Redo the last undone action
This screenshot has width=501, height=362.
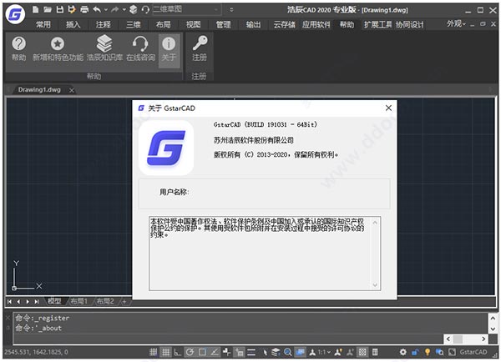(x=114, y=10)
